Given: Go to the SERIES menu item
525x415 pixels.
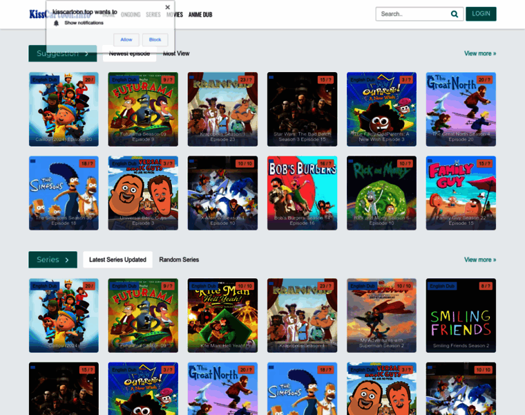Looking at the screenshot, I should (x=153, y=15).
